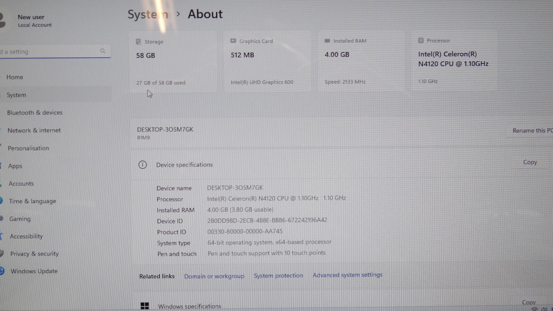The width and height of the screenshot is (553, 311).
Task: Click Product ID value 00330-80000-00000-AA745
Action: (x=245, y=231)
